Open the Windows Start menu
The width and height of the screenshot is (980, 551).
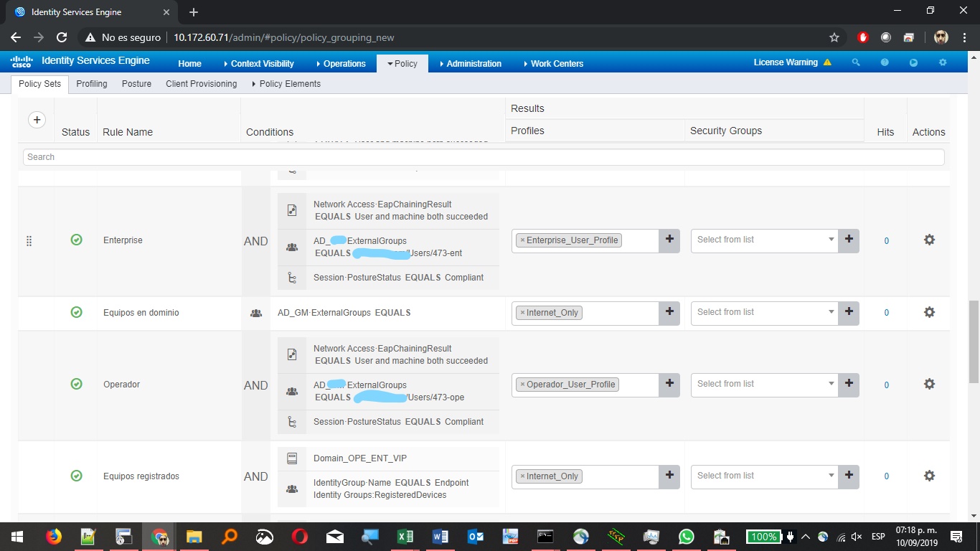[17, 537]
